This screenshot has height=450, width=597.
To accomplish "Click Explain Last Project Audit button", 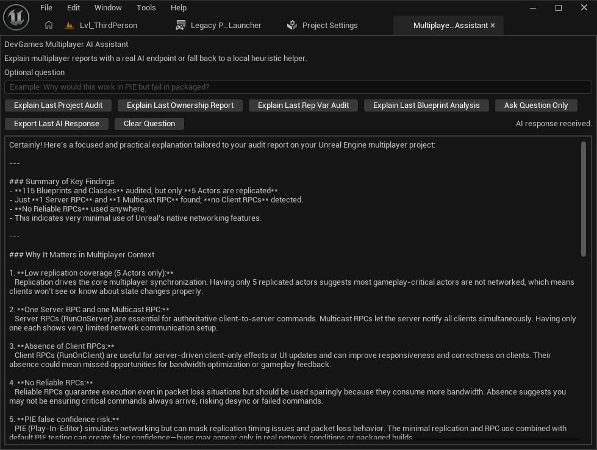I will point(59,105).
